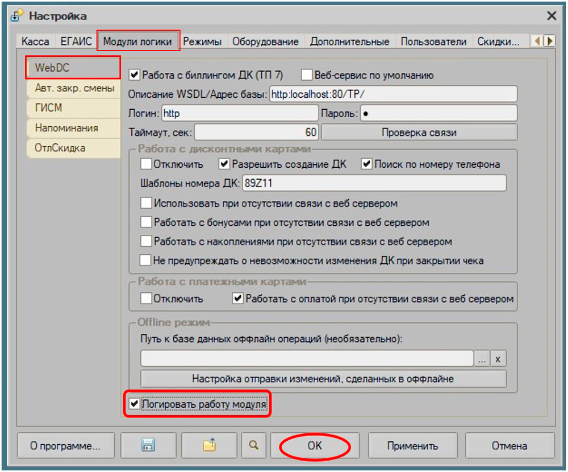
Task: Click the OK button
Action: tap(315, 446)
